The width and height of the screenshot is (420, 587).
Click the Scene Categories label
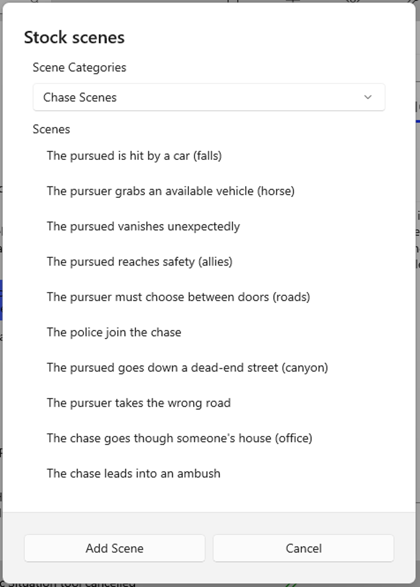pyautogui.click(x=79, y=68)
